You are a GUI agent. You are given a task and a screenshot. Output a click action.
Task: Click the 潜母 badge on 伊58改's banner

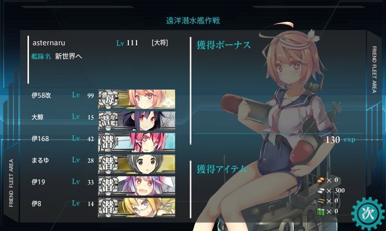108,99
